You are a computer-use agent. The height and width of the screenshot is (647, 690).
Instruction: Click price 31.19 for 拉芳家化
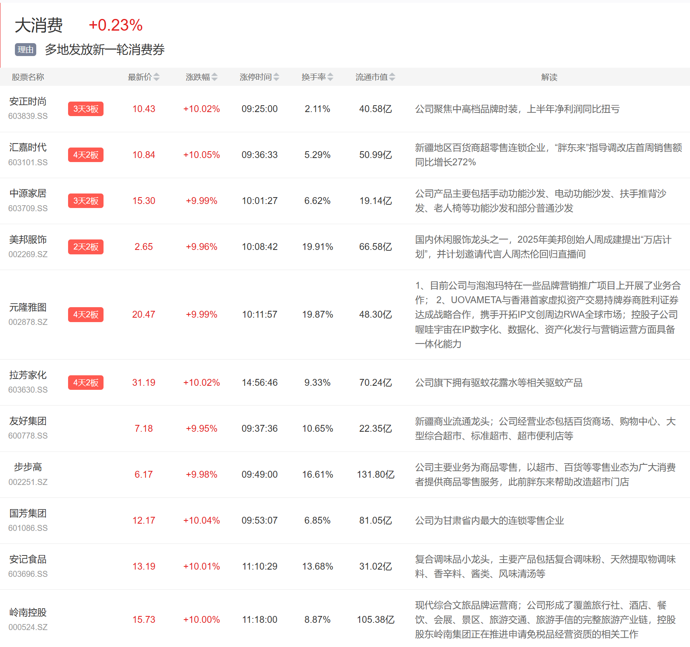pyautogui.click(x=144, y=383)
